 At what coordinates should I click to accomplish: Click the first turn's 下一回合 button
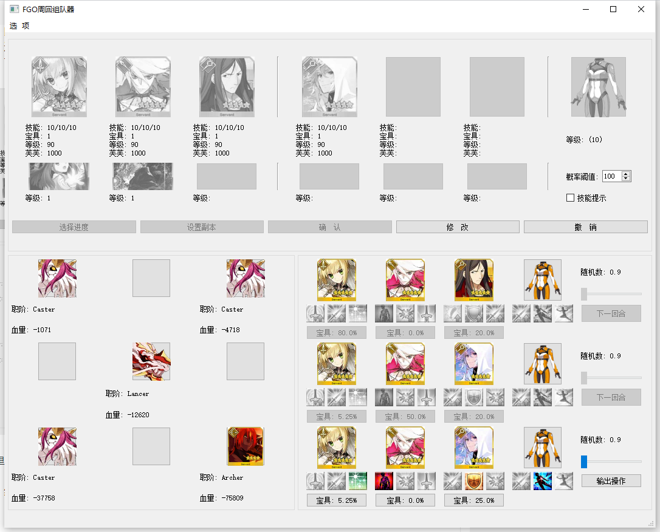611,313
